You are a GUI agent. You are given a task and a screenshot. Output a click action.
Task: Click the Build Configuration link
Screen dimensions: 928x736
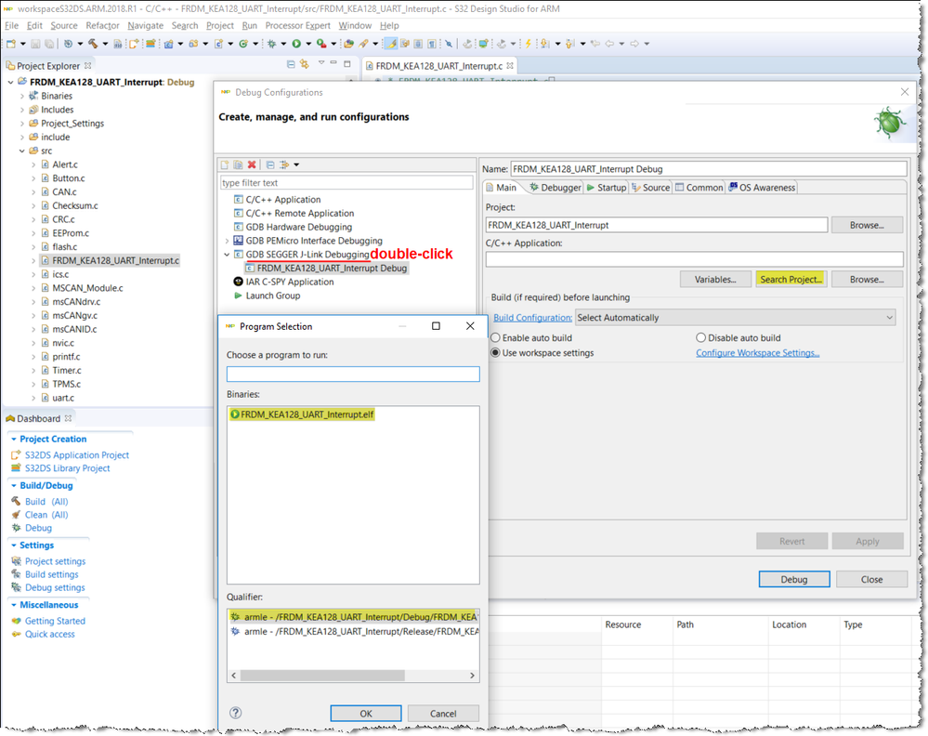532,318
